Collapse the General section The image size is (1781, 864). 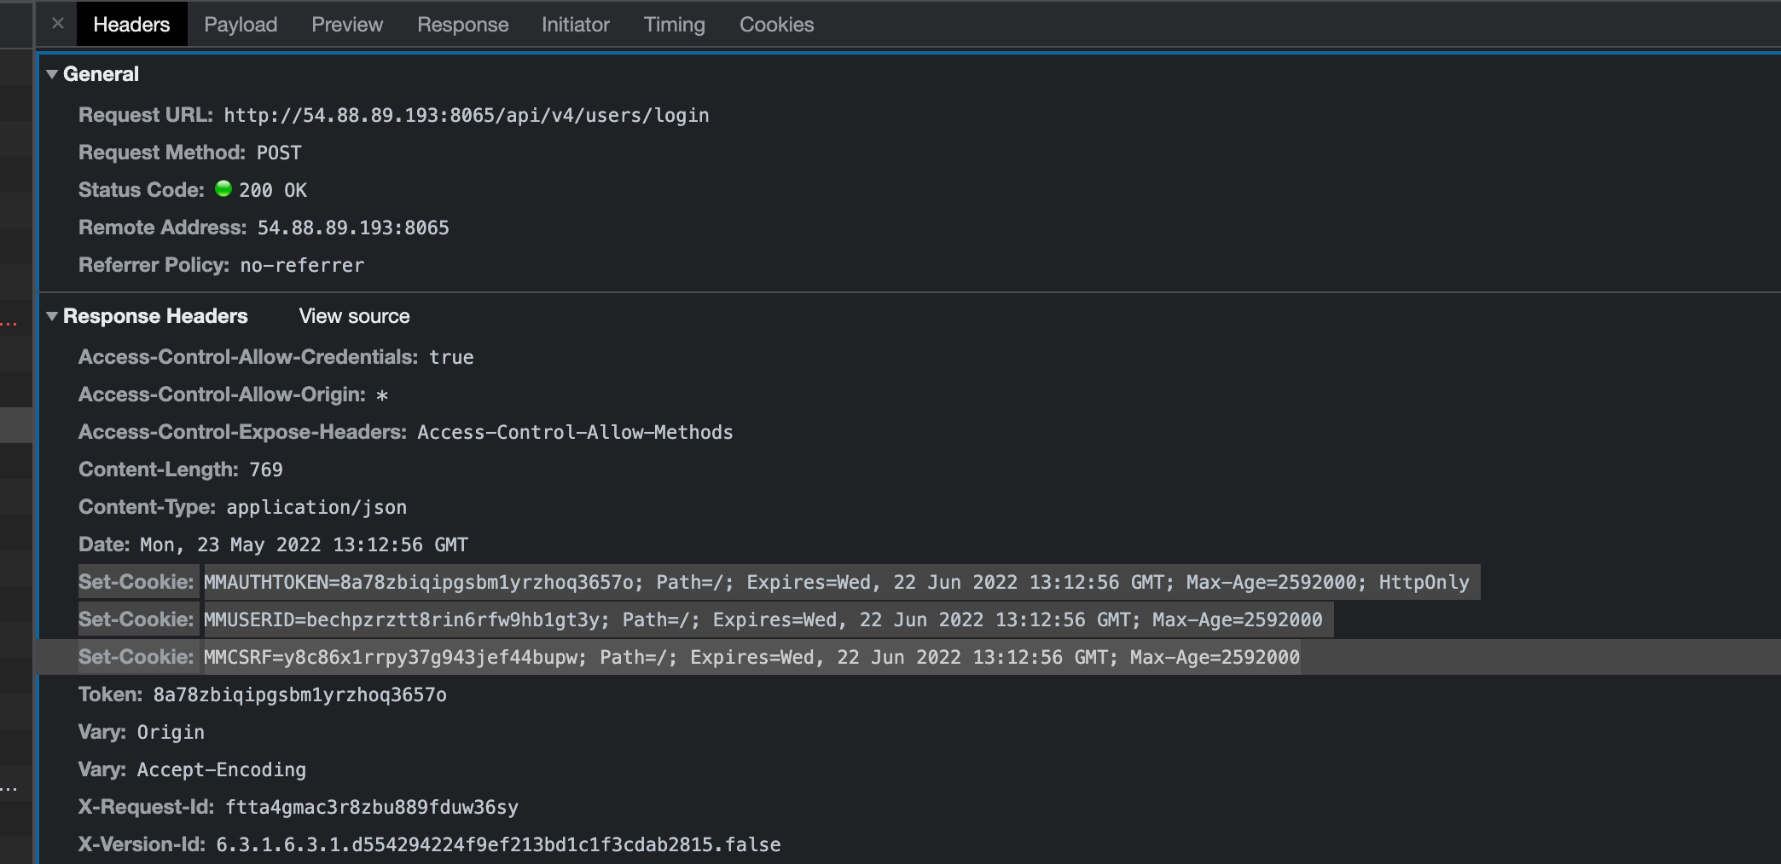click(x=53, y=74)
